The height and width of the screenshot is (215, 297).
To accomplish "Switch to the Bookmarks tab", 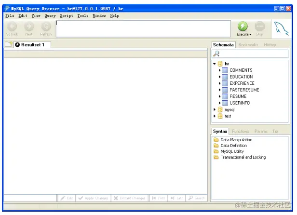I will 248,45.
